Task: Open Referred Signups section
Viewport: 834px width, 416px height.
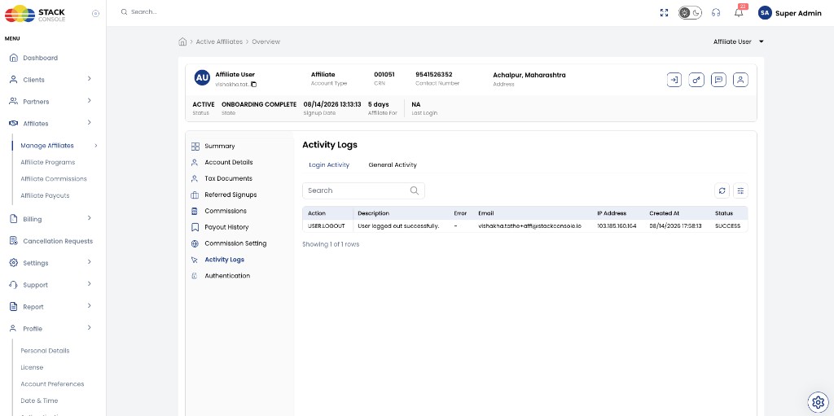Action: (x=224, y=195)
